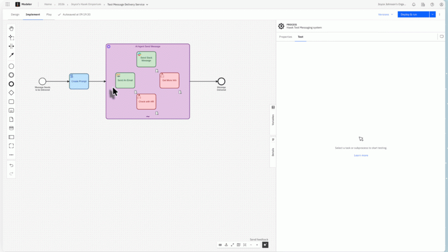This screenshot has width=448, height=252.
Task: Switch to the Properties tab
Action: point(286,37)
